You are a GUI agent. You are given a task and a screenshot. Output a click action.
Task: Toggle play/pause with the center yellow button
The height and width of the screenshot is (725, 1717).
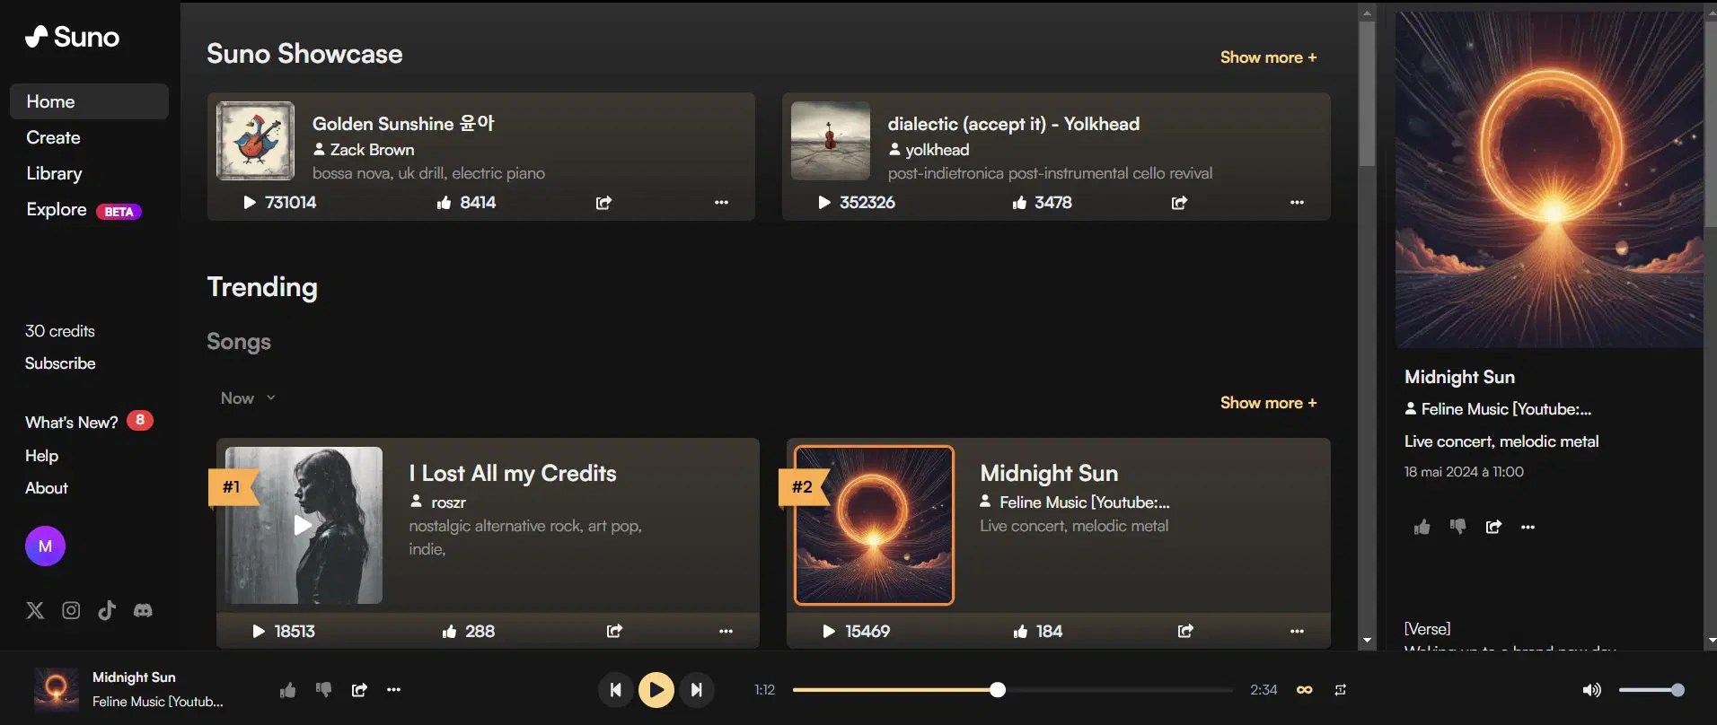tap(656, 690)
